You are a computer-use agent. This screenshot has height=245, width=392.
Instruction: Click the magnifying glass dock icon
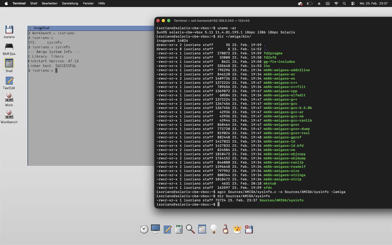click(190, 229)
